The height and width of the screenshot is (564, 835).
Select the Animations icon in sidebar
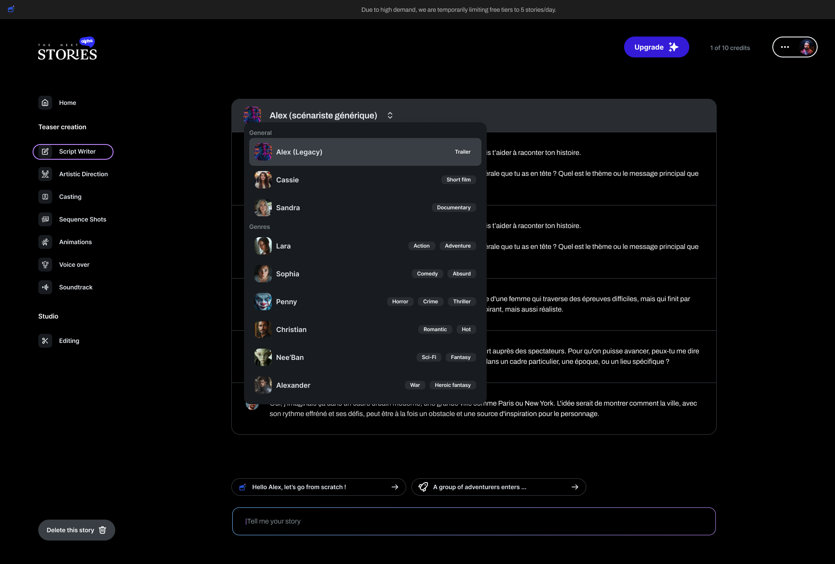click(45, 242)
